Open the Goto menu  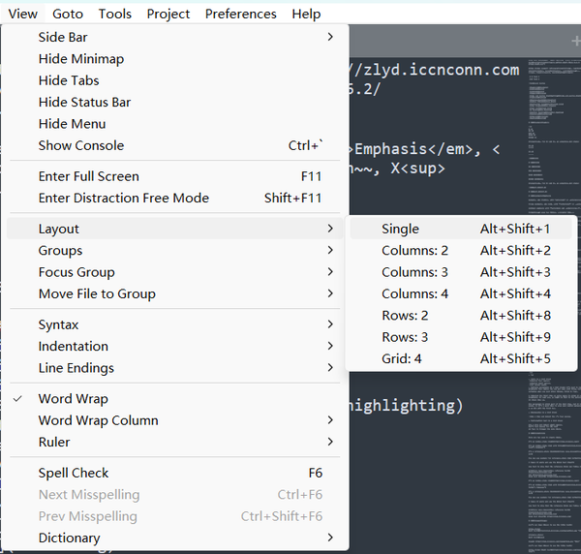(x=68, y=14)
